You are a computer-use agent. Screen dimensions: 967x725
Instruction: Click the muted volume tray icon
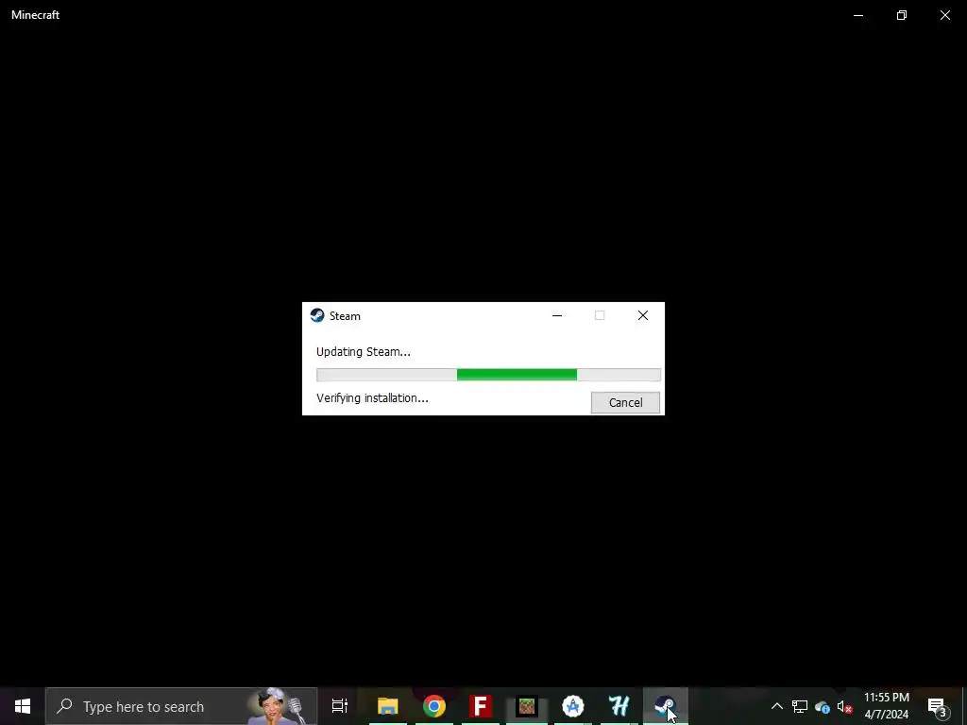pos(844,706)
